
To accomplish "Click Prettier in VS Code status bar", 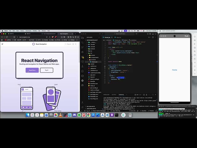I will pyautogui.click(x=151, y=111).
